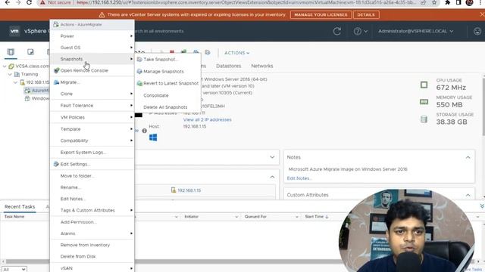The width and height of the screenshot is (485, 272).
Task: Click the VMs and Templates view icon
Action: (30, 52)
